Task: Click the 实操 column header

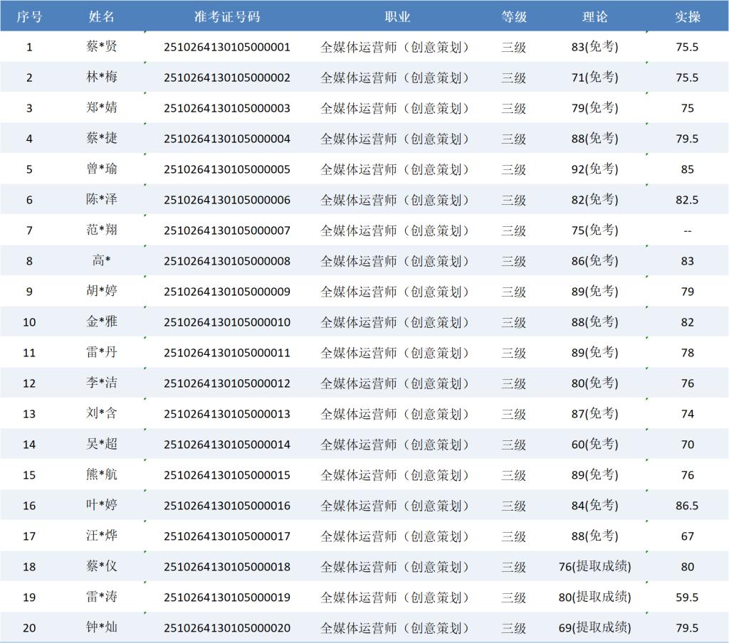Action: (687, 16)
